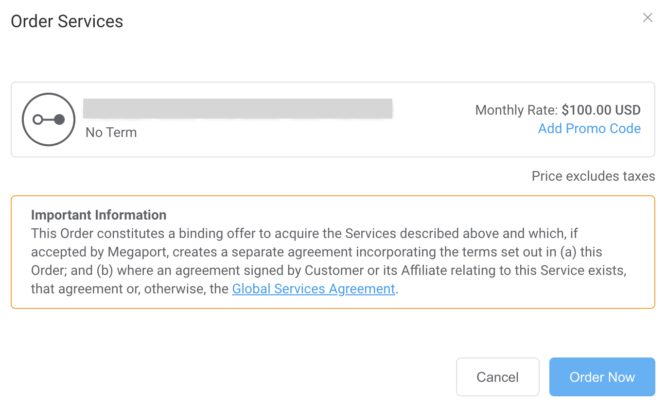The image size is (667, 408).
Task: Click the Price excludes taxes note
Action: pyautogui.click(x=594, y=176)
